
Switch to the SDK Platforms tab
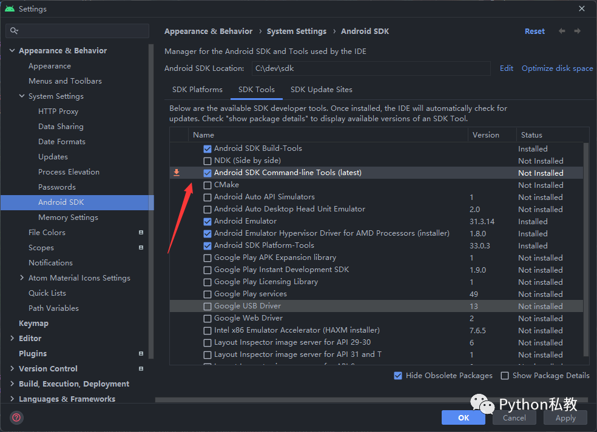click(197, 89)
